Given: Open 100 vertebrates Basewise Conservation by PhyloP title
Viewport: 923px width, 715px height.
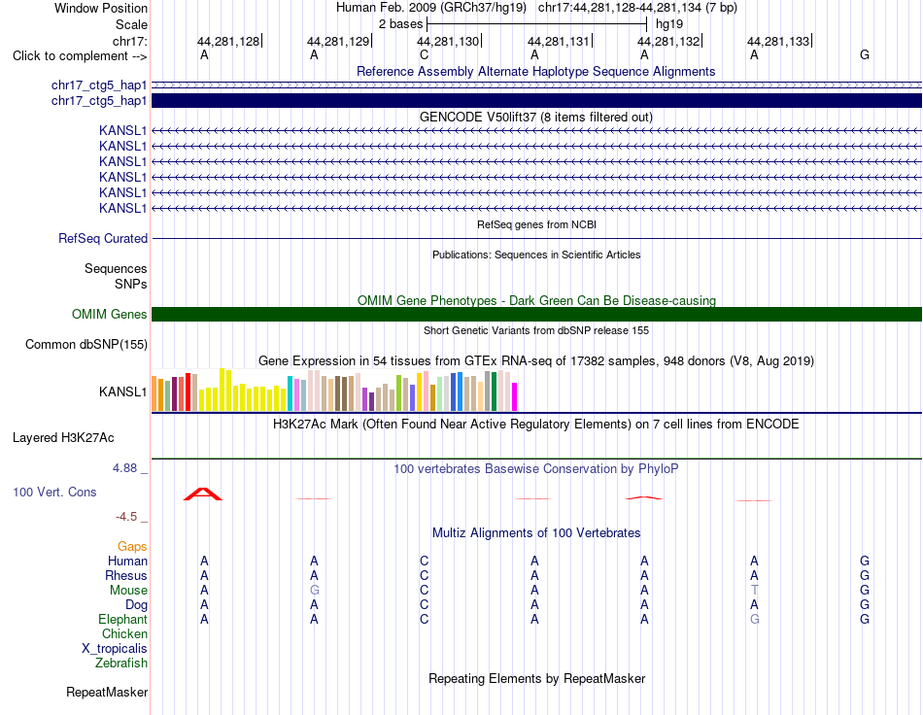Looking at the screenshot, I should point(535,469).
